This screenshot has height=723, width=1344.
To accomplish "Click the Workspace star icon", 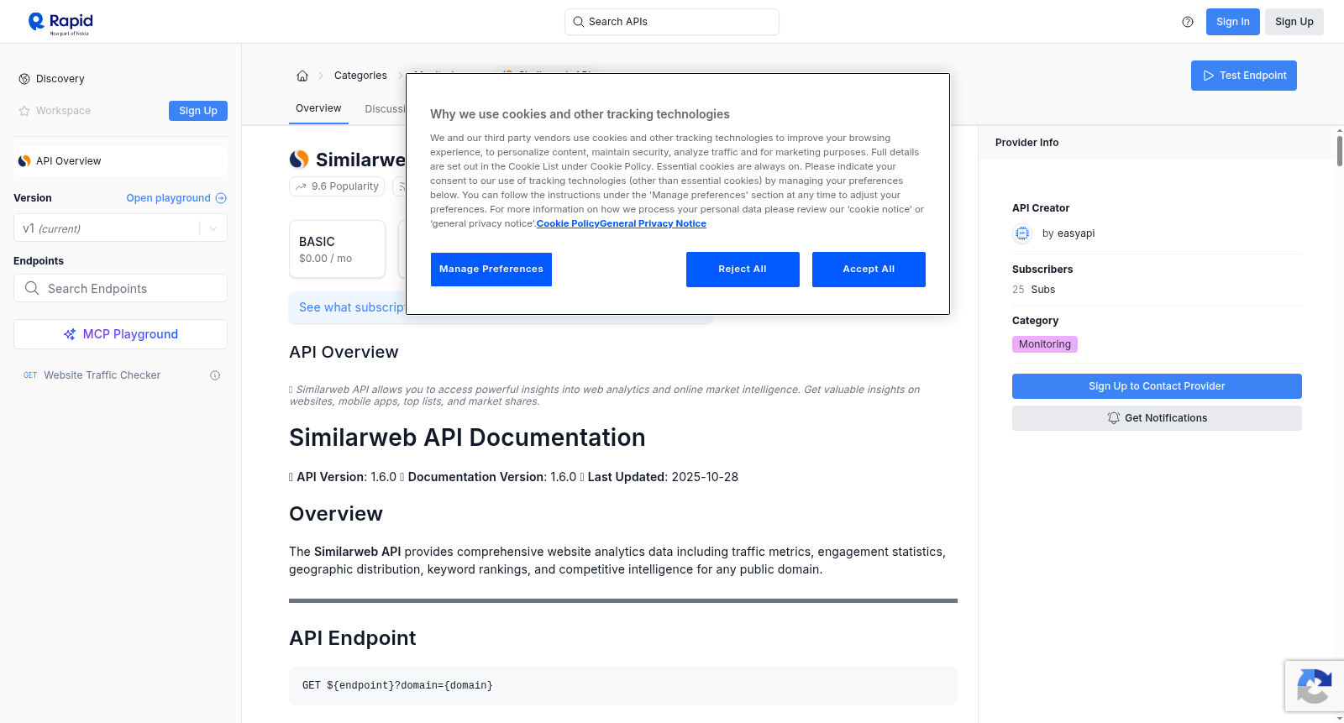I will click(24, 111).
